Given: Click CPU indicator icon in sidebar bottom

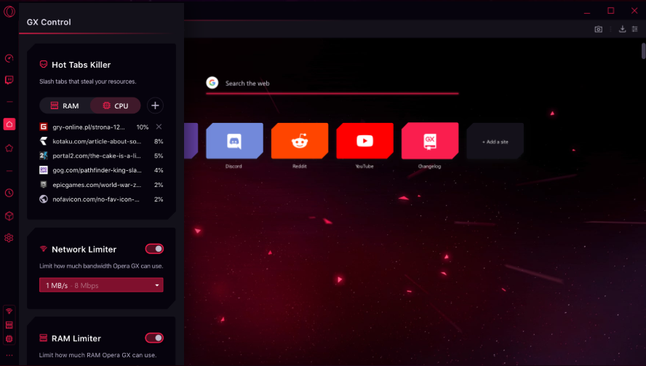Looking at the screenshot, I should click(x=9, y=339).
